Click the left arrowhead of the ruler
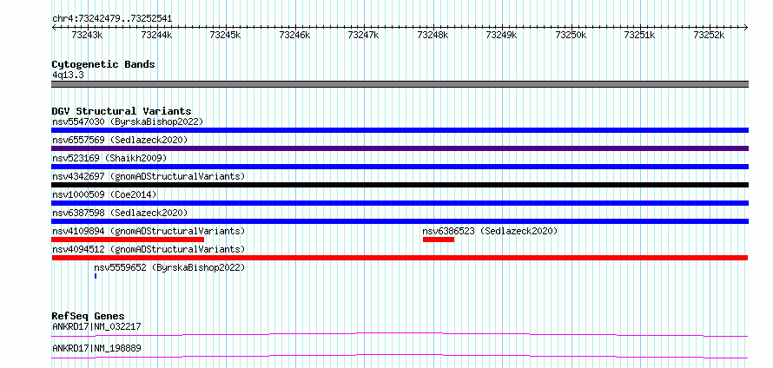This screenshot has width=773, height=368. 54,27
